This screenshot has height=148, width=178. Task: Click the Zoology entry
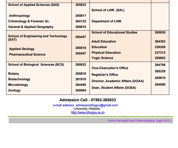tap(14, 90)
